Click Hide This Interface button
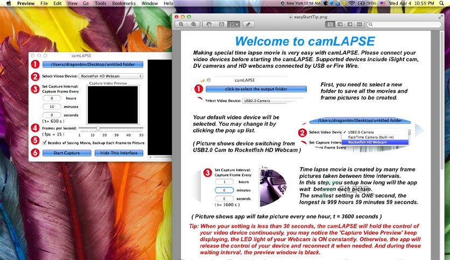 click(119, 153)
